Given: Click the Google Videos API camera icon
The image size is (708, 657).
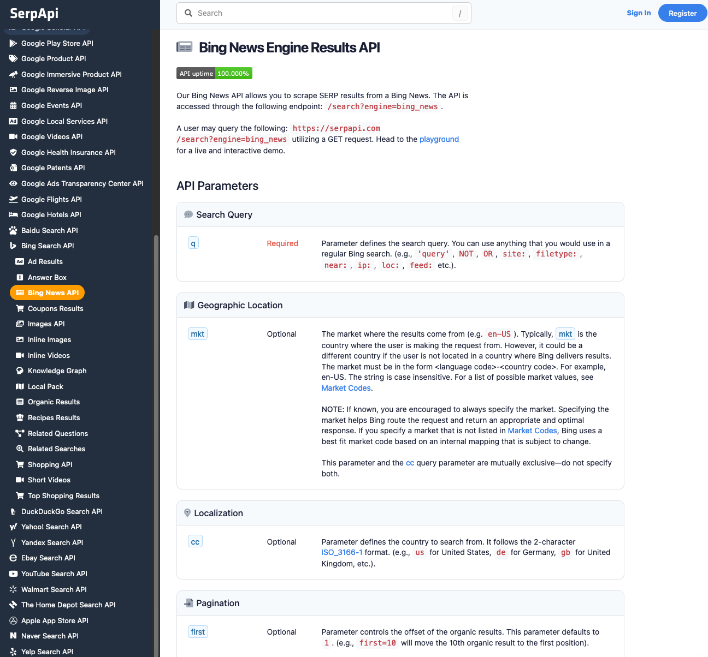Looking at the screenshot, I should [13, 136].
